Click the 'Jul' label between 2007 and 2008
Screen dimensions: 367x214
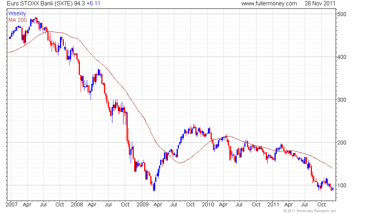pos(43,205)
